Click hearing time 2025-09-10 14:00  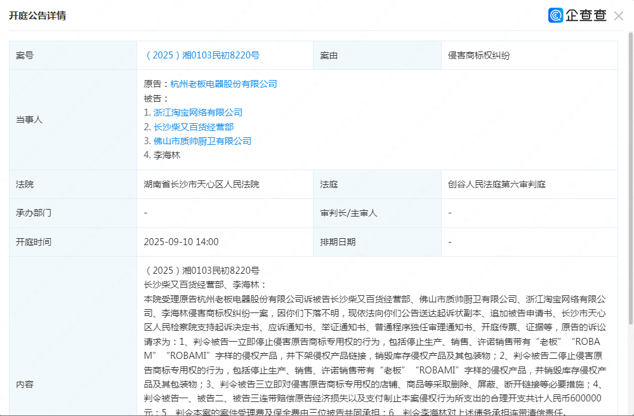[x=181, y=242]
